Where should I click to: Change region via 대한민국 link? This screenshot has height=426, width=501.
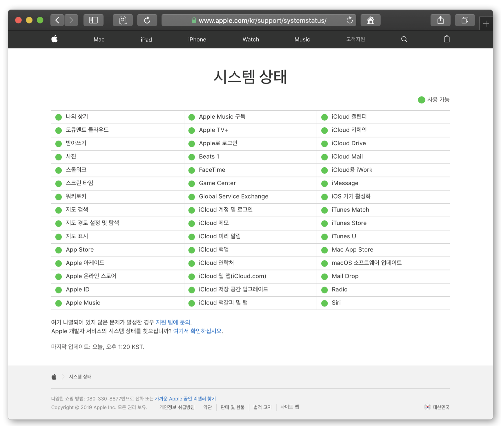point(441,407)
